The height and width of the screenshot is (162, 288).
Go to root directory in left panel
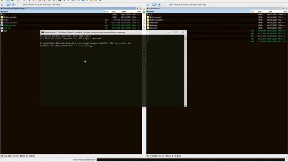(x=18, y=4)
